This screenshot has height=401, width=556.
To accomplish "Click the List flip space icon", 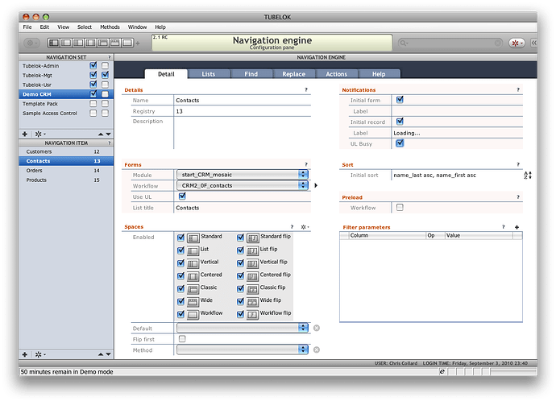I will tap(252, 250).
